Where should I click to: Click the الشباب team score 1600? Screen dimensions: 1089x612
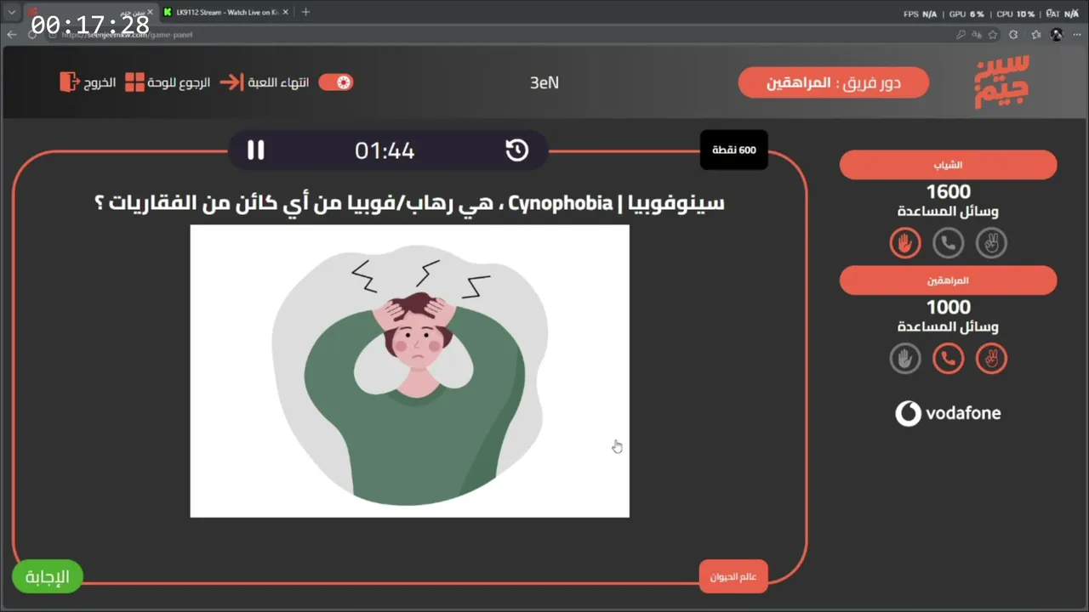(x=948, y=192)
